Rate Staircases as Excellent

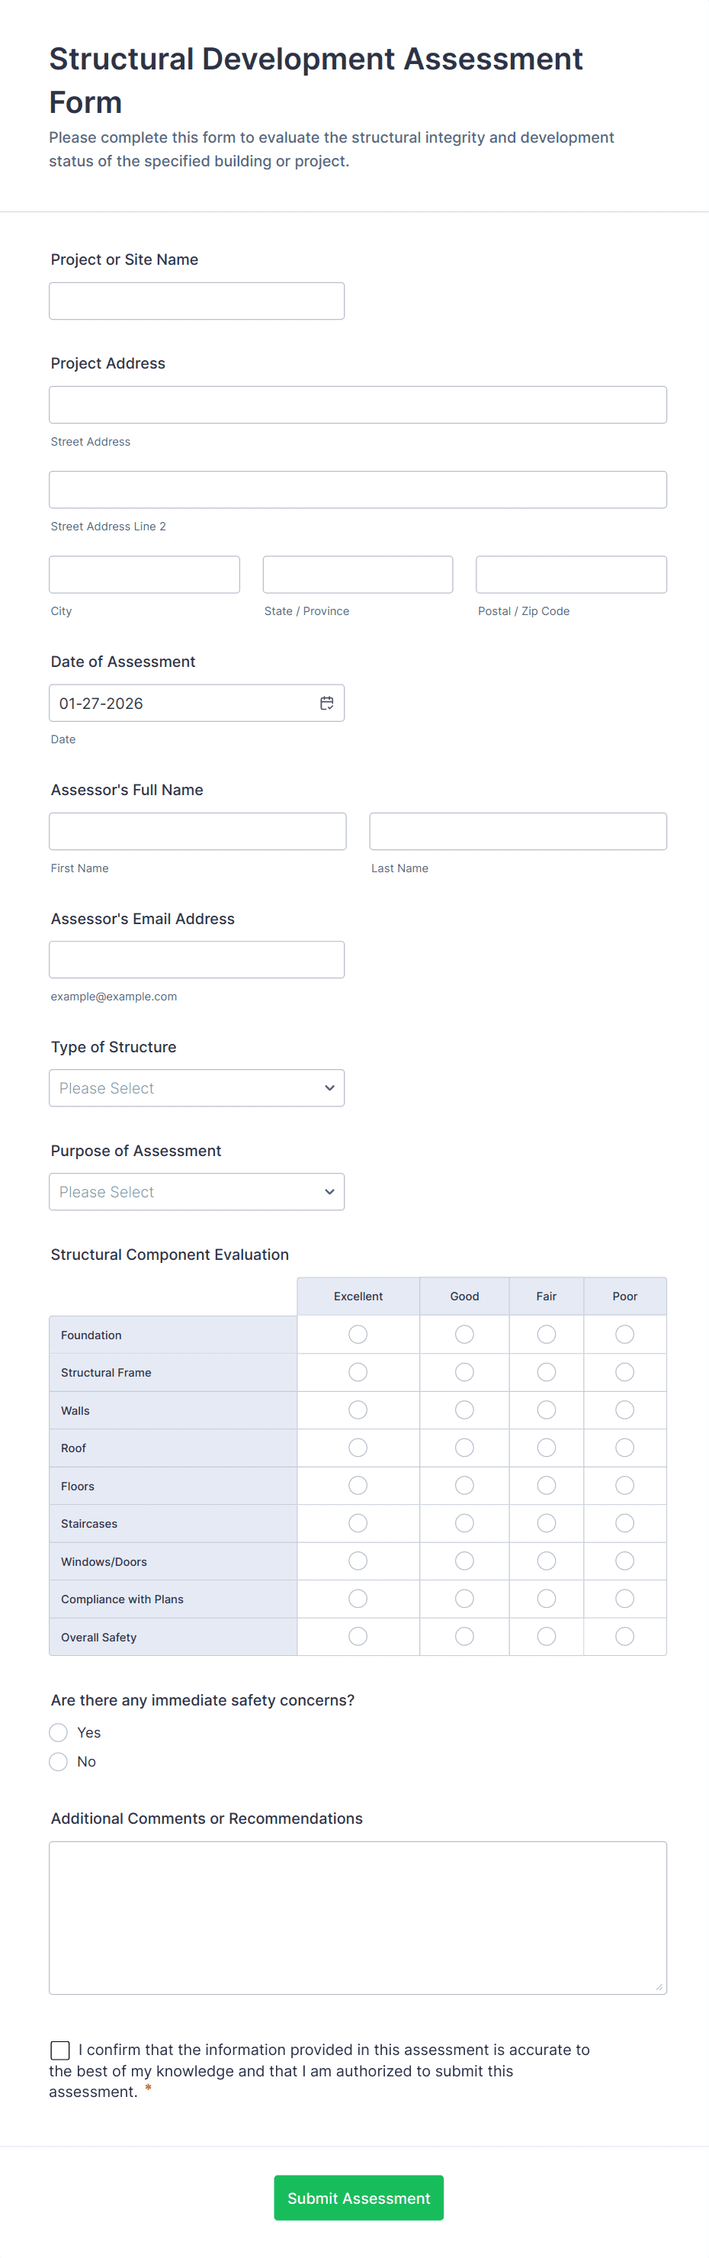click(x=358, y=1522)
